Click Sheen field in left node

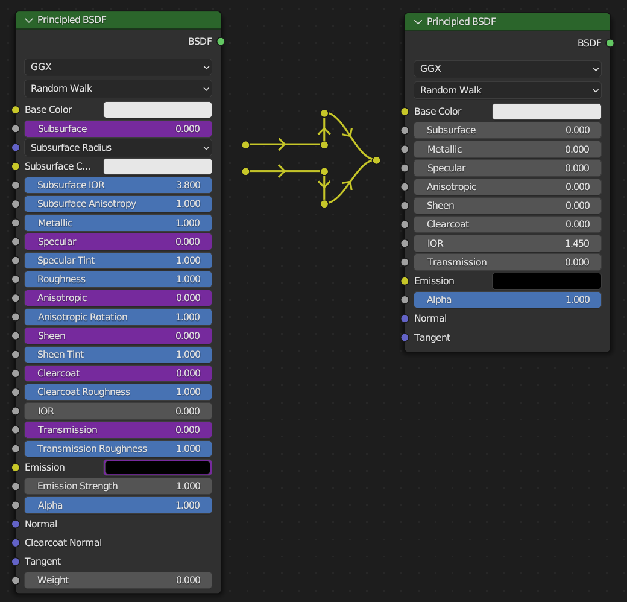pyautogui.click(x=118, y=335)
